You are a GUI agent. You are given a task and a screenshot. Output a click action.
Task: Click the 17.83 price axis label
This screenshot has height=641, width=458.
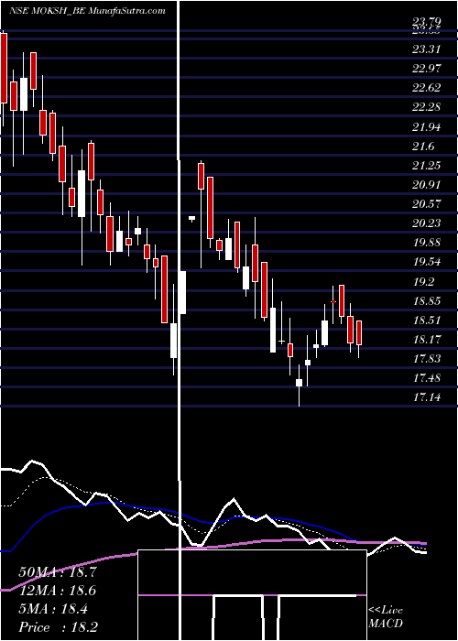coord(427,359)
